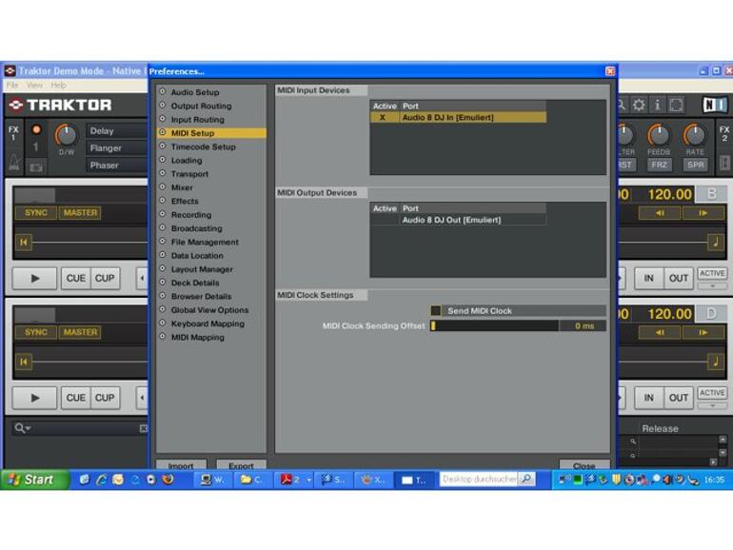733x550 pixels.
Task: Open the taskbar Adobe Reader group dropdown arrow
Action: click(x=309, y=480)
